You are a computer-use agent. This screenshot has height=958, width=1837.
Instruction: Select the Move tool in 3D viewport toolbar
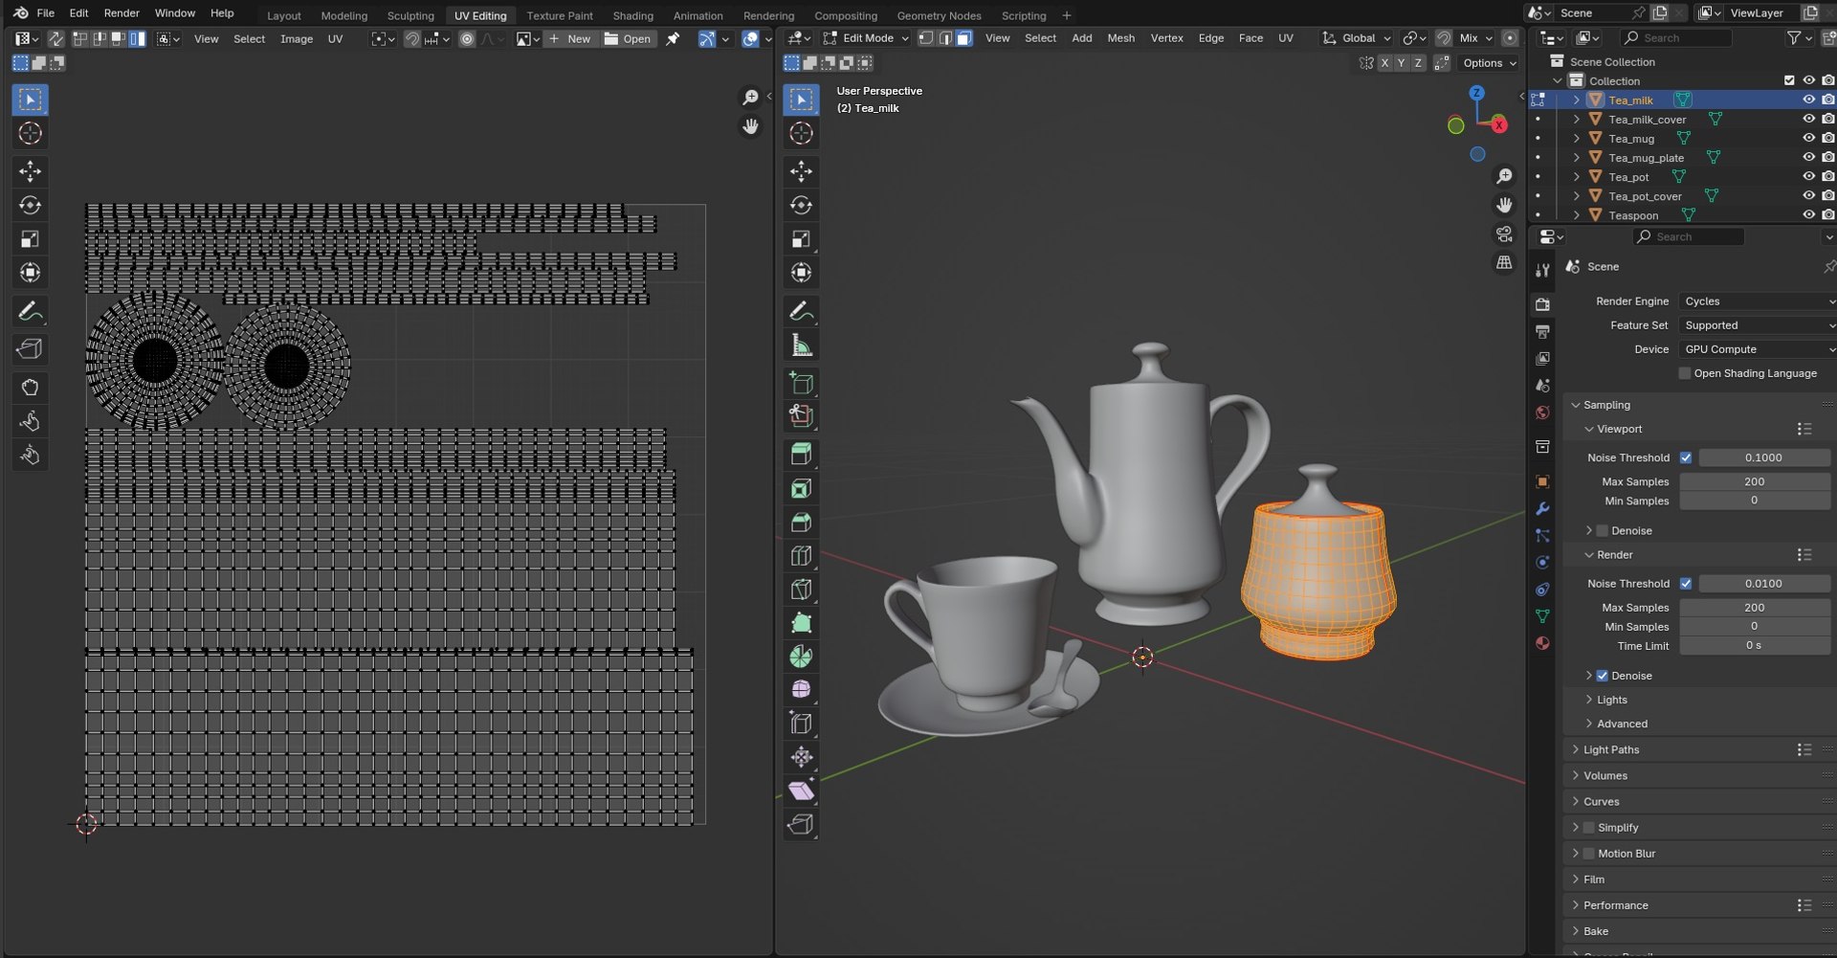[801, 171]
